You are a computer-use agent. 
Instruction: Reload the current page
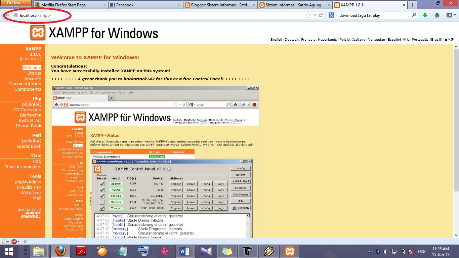pos(321,15)
